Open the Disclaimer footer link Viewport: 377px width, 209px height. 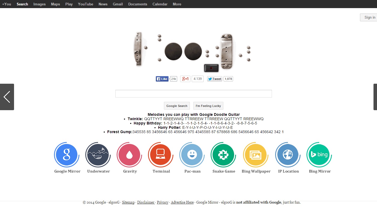146,202
